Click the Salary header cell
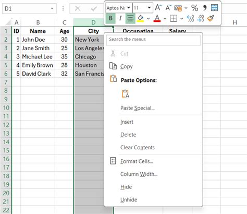The image size is (247, 214). [178, 30]
